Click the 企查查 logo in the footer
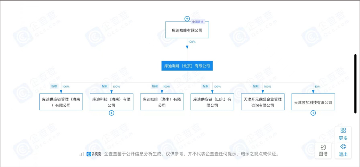The height and width of the screenshot is (167, 360). click(94, 154)
